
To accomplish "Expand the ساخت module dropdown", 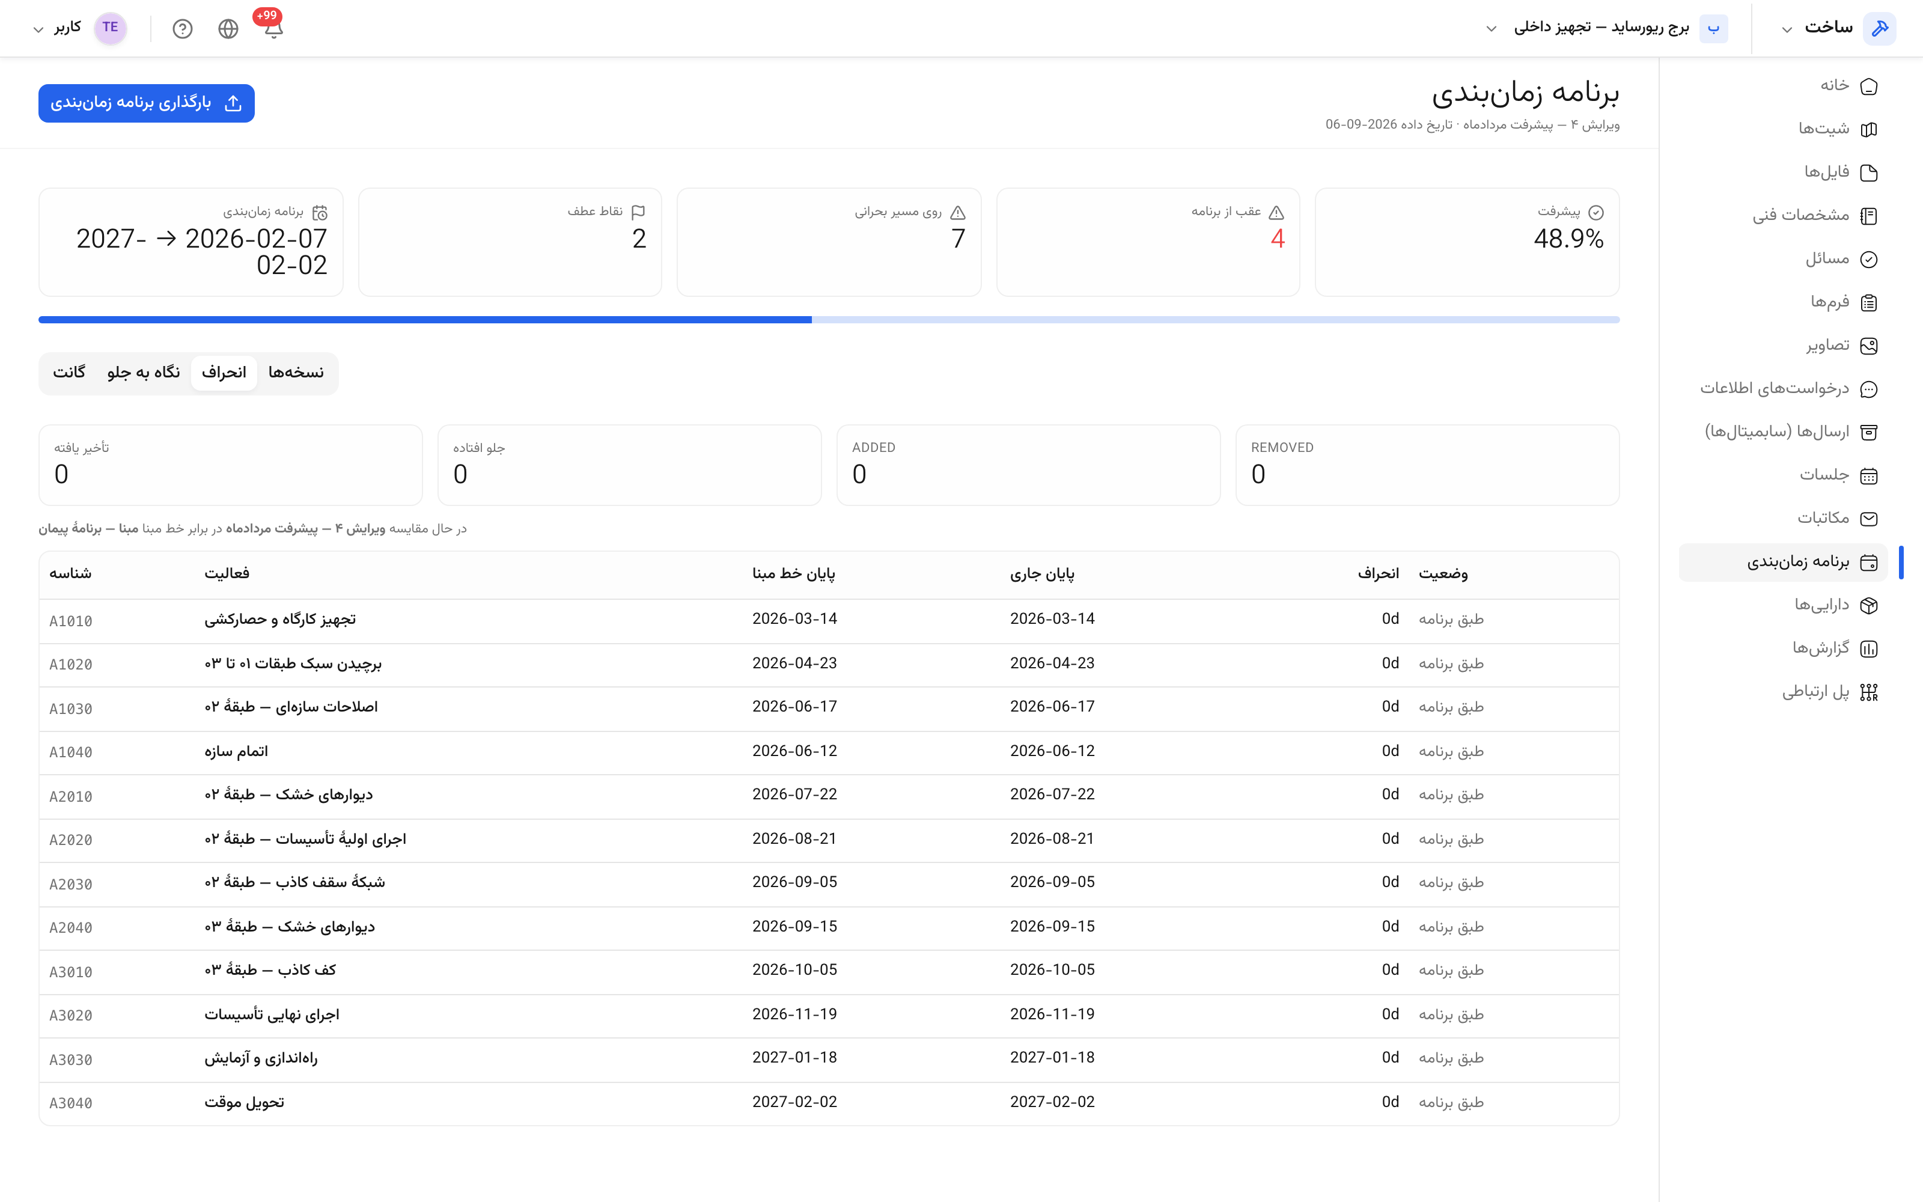I will tap(1787, 30).
